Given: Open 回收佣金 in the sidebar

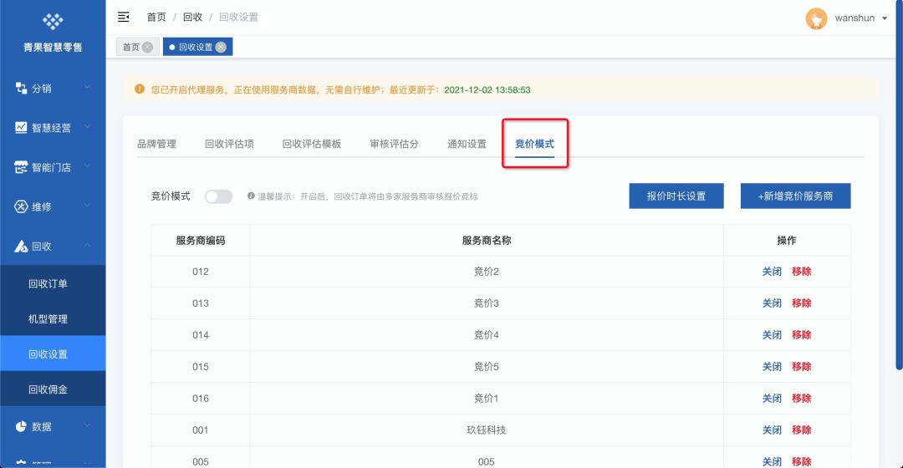Looking at the screenshot, I should click(53, 389).
